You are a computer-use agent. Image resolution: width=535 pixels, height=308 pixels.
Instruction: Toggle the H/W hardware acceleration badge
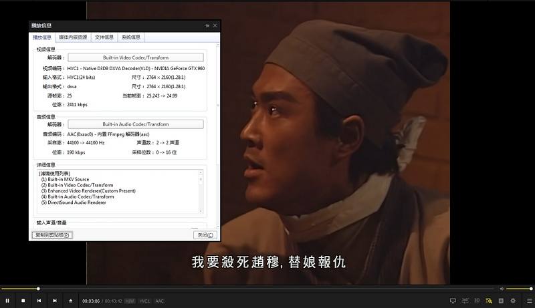[130, 301]
